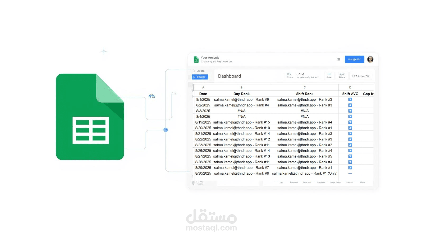The width and height of the screenshot is (423, 237).
Task: Click the dash indicator in the 8/30/2025 row
Action: [x=350, y=173]
